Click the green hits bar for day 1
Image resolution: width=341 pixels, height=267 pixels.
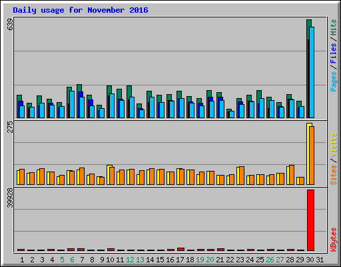click(19, 98)
